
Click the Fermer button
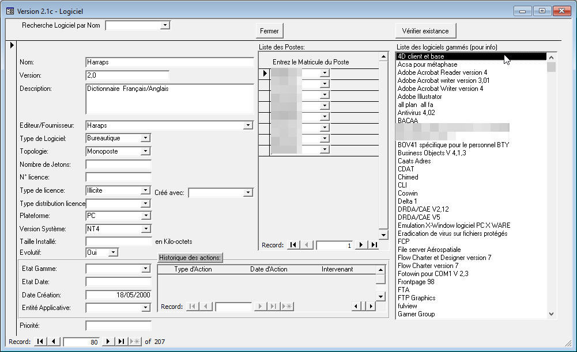pyautogui.click(x=269, y=31)
